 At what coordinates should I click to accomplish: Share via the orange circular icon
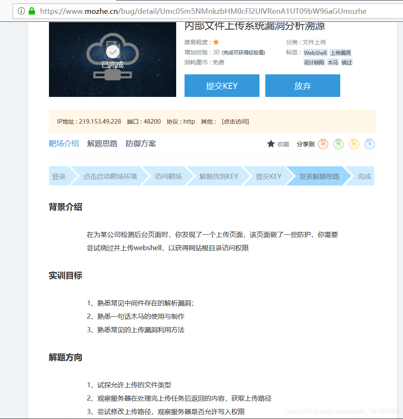tap(354, 144)
